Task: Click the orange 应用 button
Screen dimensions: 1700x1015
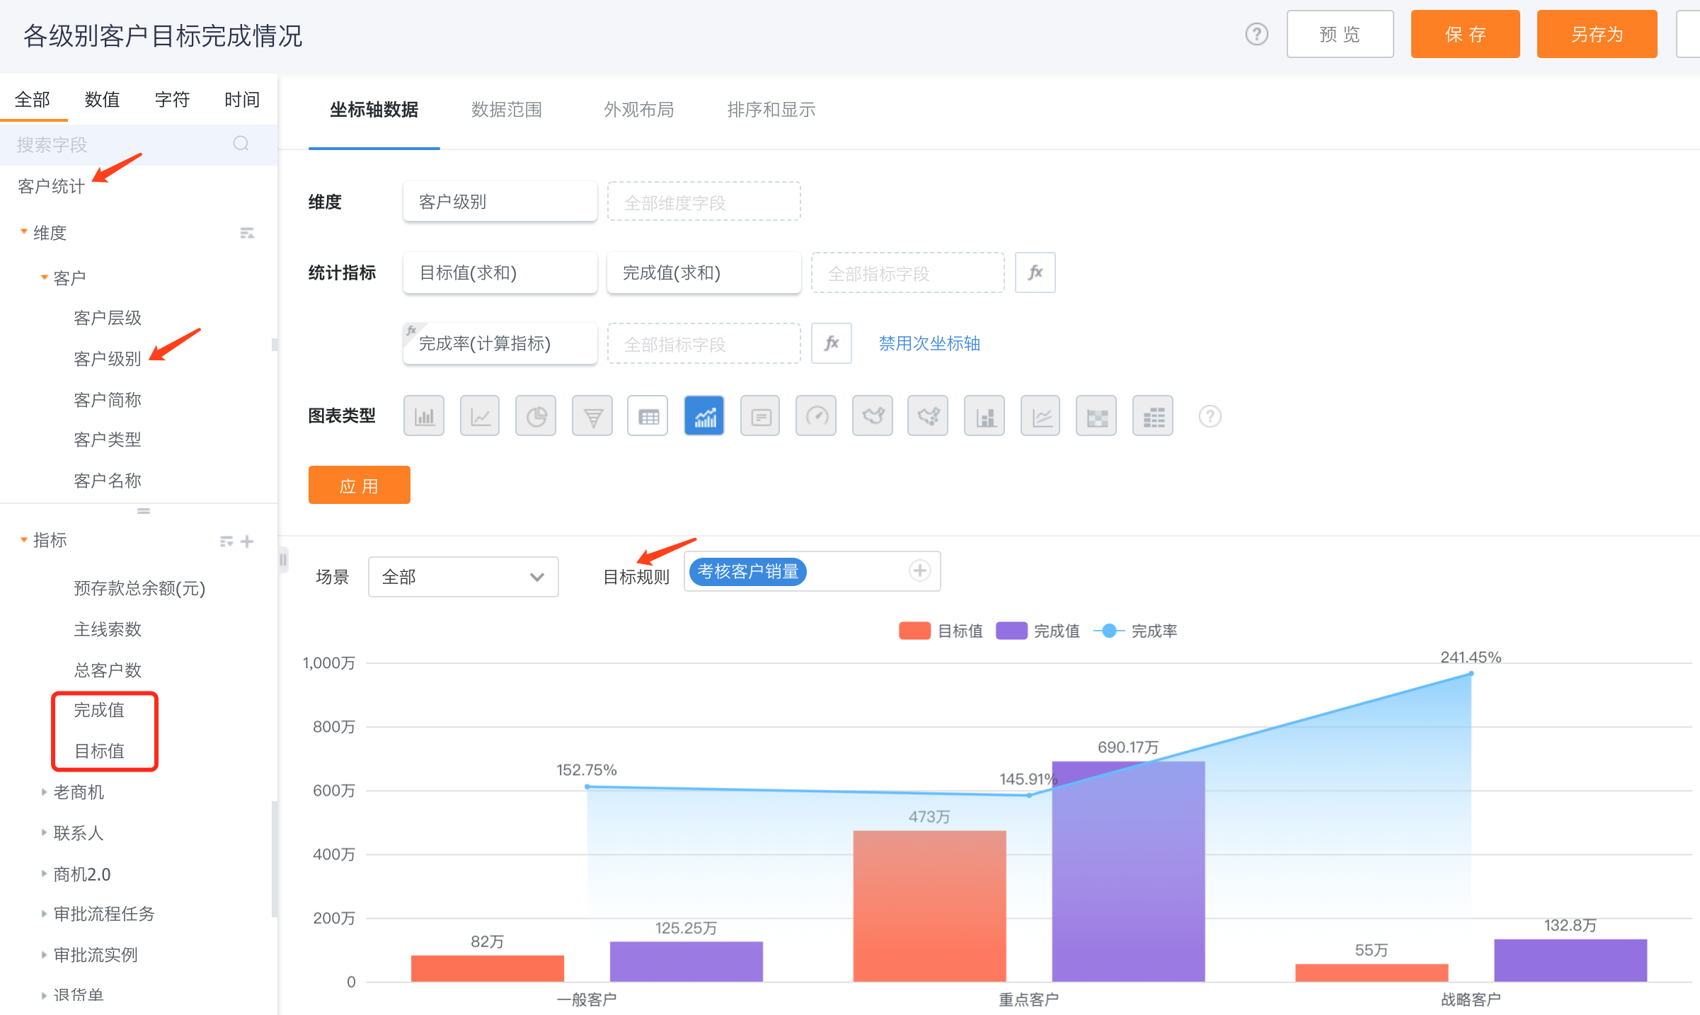Action: [359, 486]
